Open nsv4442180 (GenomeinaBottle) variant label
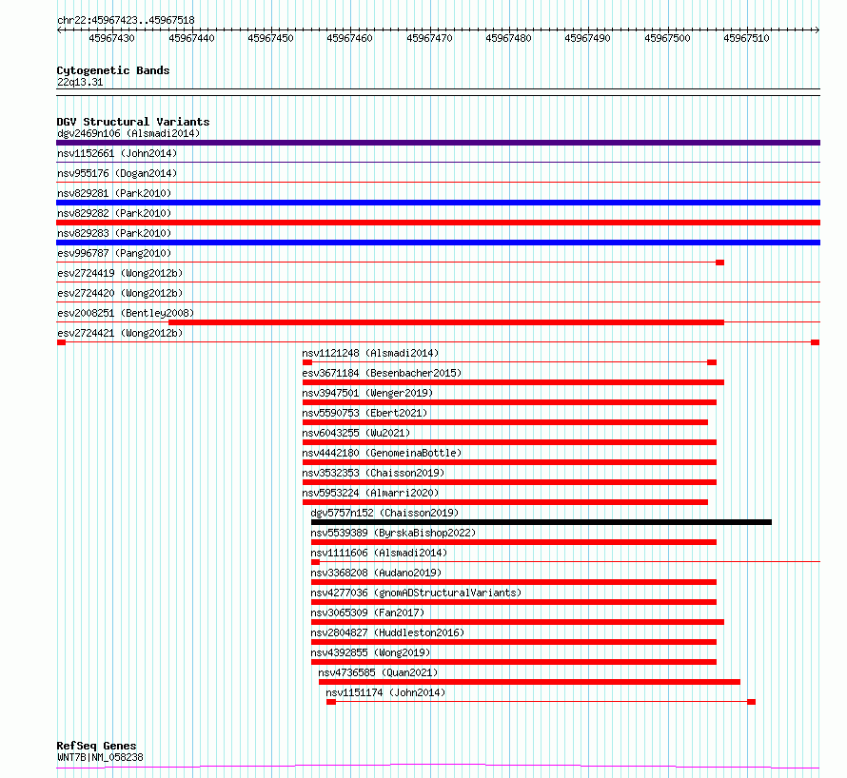The image size is (847, 778). coord(382,453)
